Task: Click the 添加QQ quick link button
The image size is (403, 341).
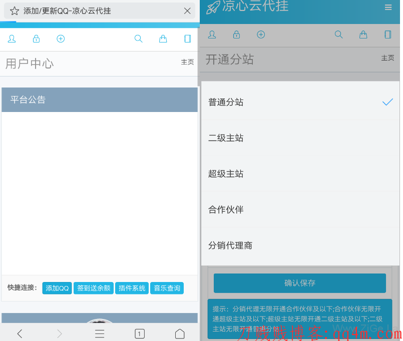Action: click(57, 288)
